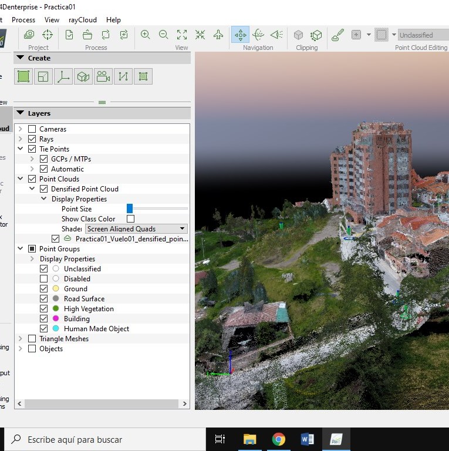The width and height of the screenshot is (449, 451).
Task: Click the Zoom Out magnifier icon
Action: (164, 35)
